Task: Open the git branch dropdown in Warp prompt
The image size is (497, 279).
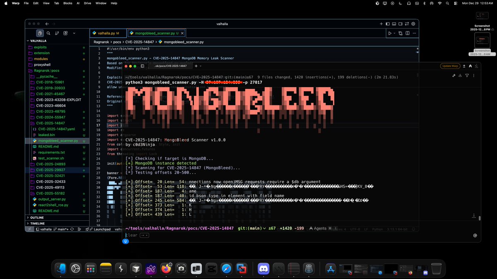Action: [x=252, y=228]
